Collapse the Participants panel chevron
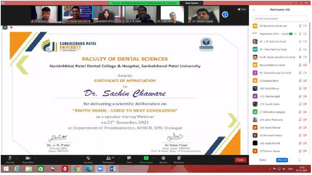Image resolution: width=312 pixels, height=175 pixels. 254,10
